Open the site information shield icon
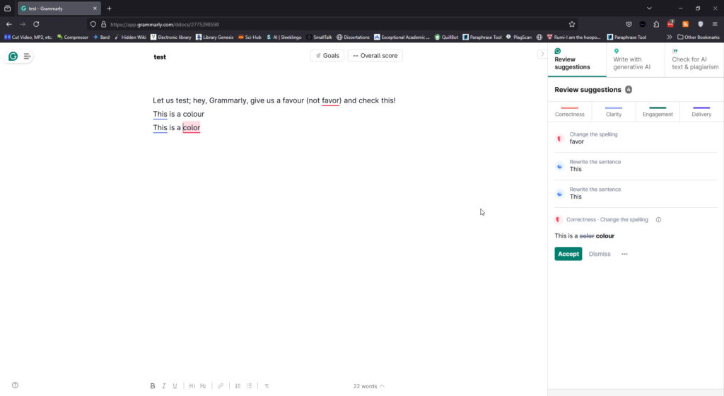 point(93,25)
